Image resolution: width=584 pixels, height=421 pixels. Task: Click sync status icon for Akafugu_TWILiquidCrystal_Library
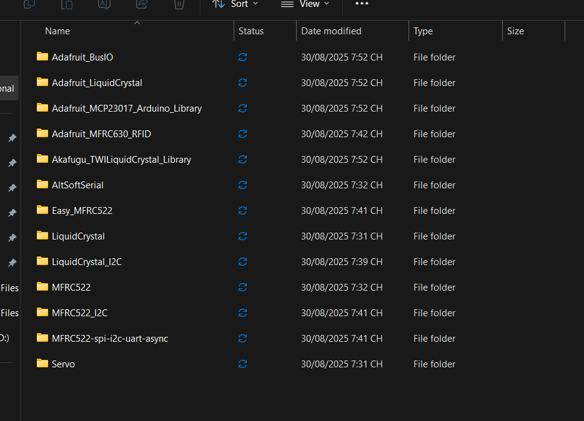coord(242,160)
